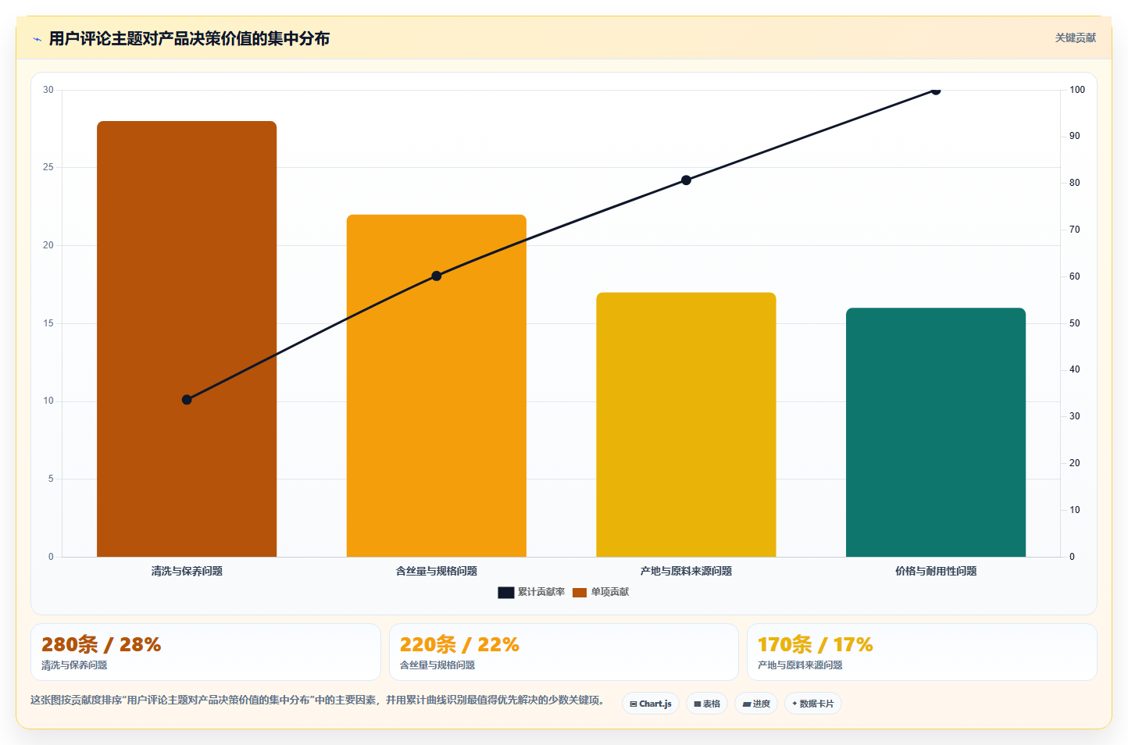Image resolution: width=1128 pixels, height=745 pixels.
Task: Toggle the 累计贡献率 legend swatch
Action: click(x=505, y=593)
